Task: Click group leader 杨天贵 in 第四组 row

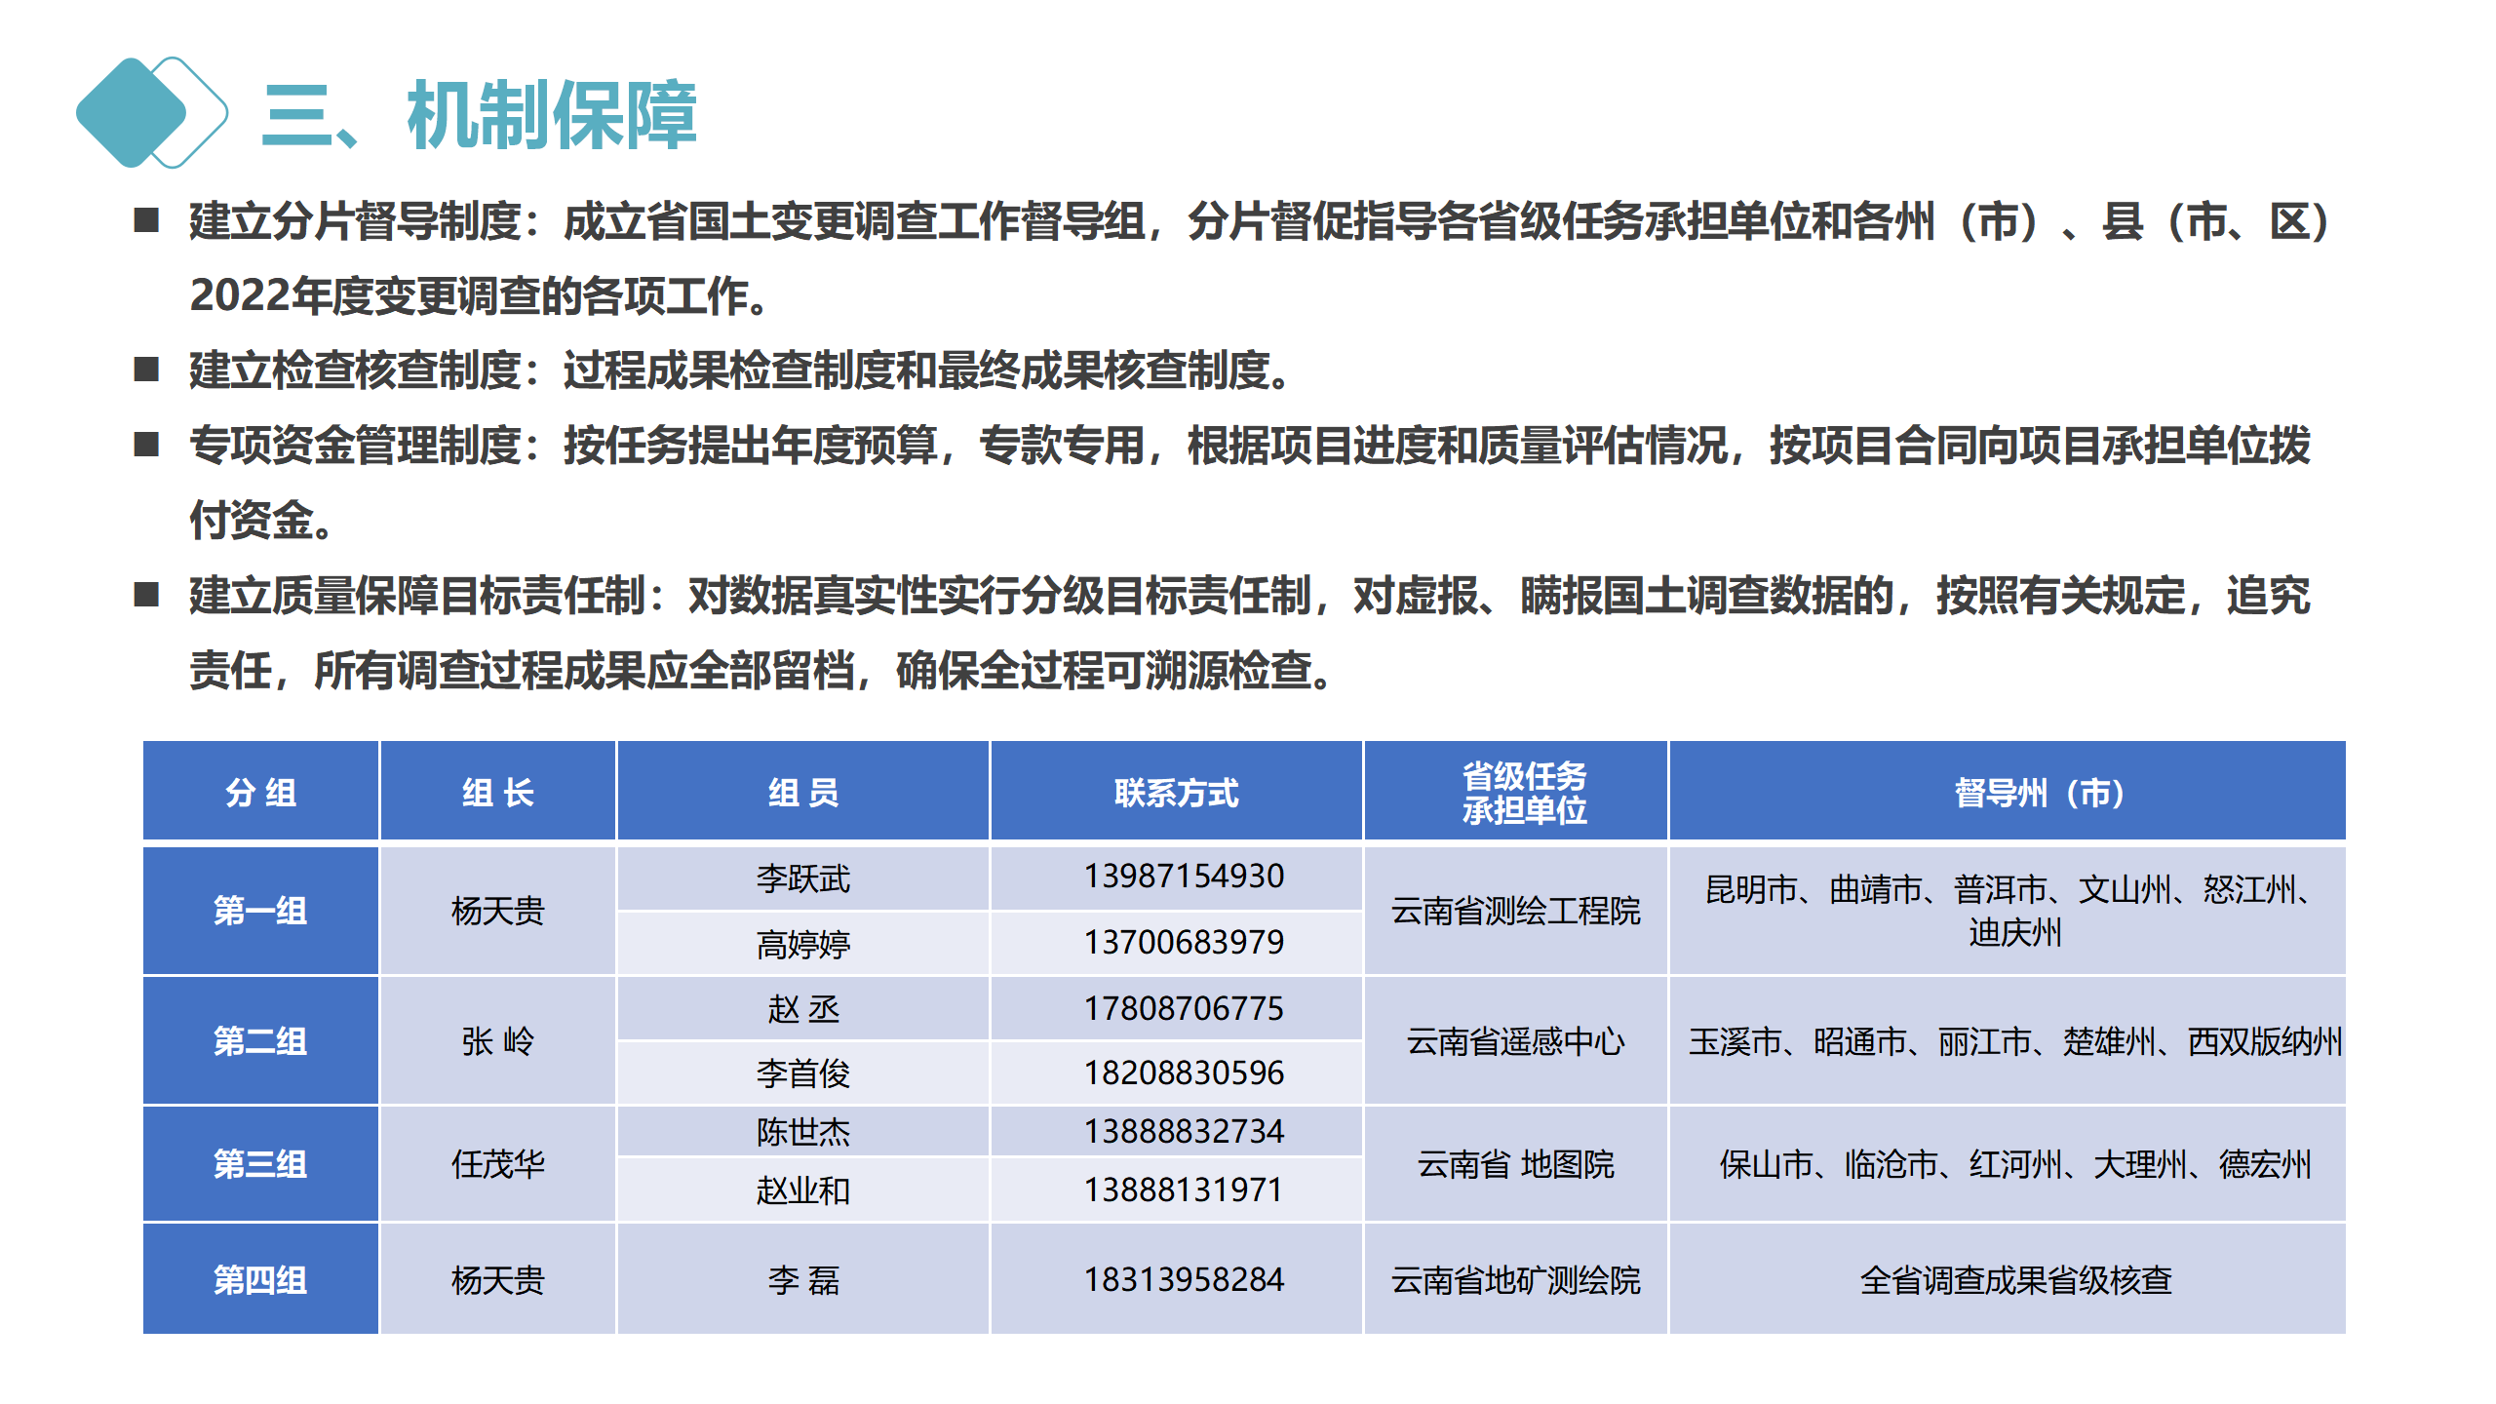Action: pos(497,1279)
